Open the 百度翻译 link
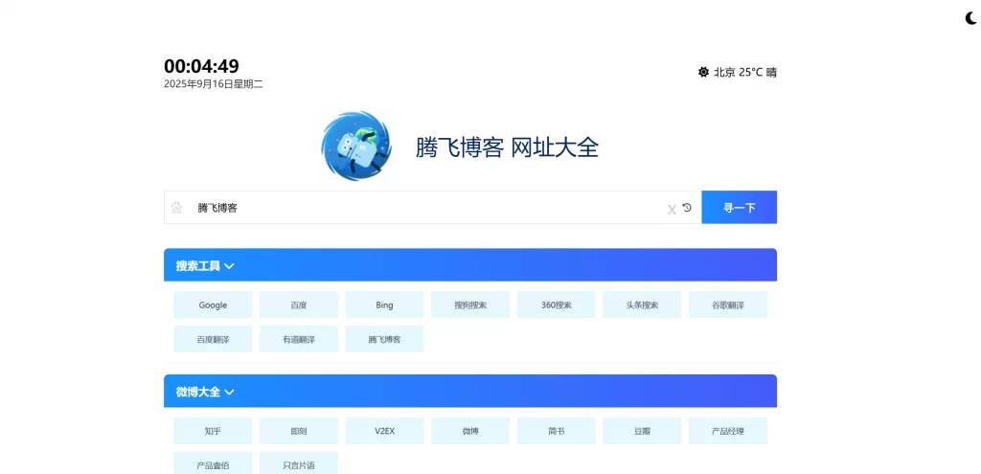This screenshot has width=981, height=474. tap(213, 340)
